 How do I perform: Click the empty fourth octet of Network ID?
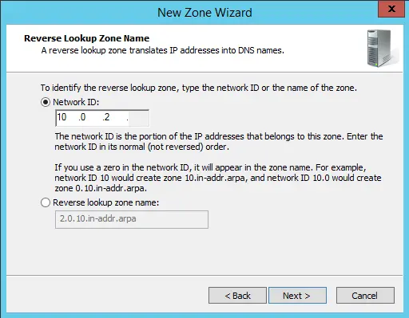tap(138, 117)
